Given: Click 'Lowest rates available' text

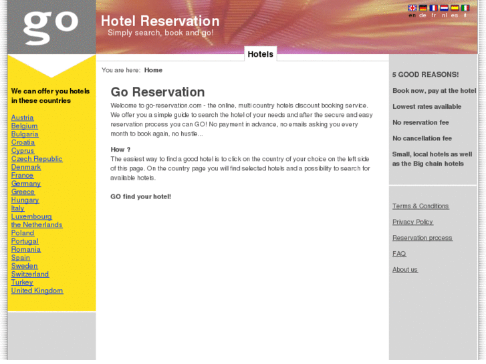Looking at the screenshot, I should coord(427,107).
